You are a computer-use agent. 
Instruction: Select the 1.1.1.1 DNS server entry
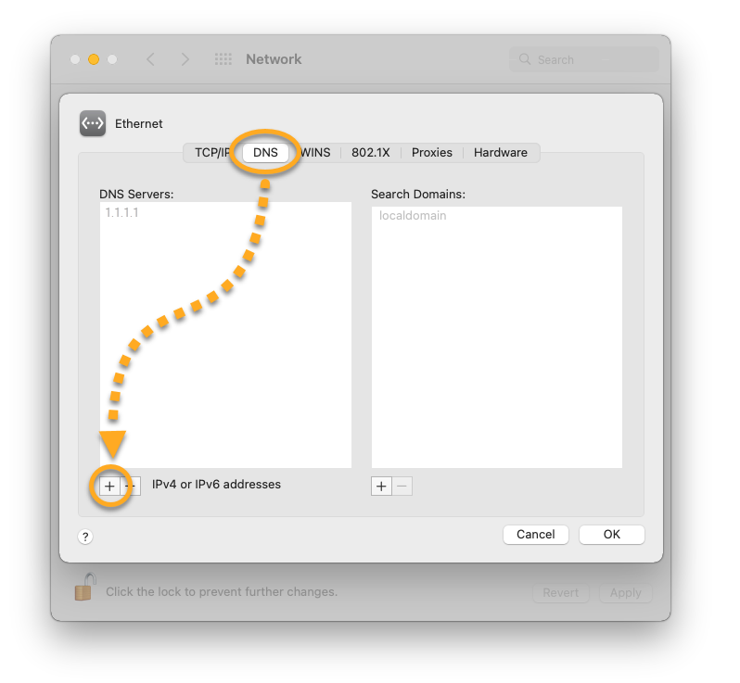click(x=122, y=212)
